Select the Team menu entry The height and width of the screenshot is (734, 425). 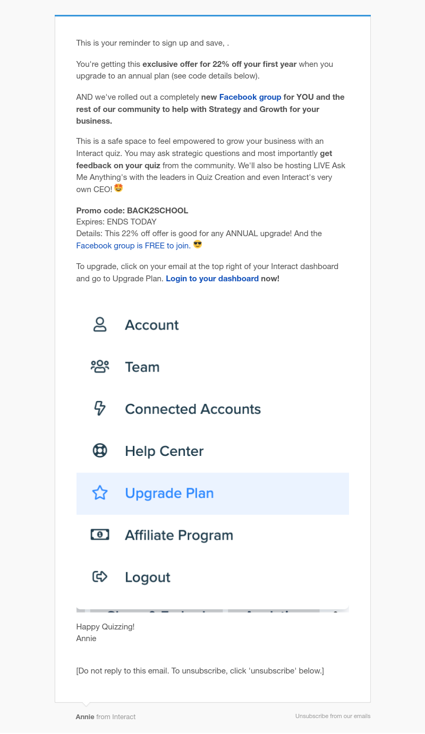212,367
